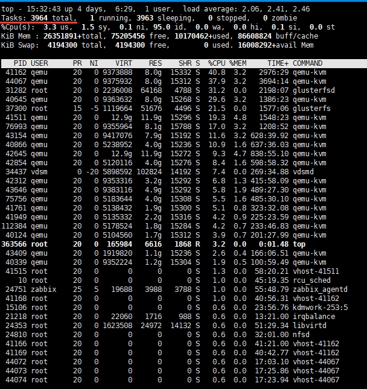Click the PID column header

20,63
